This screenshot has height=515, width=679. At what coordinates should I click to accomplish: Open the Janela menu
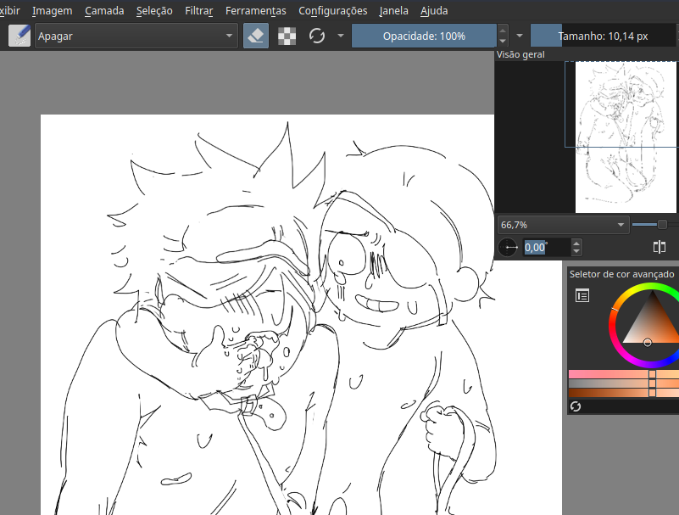(393, 10)
